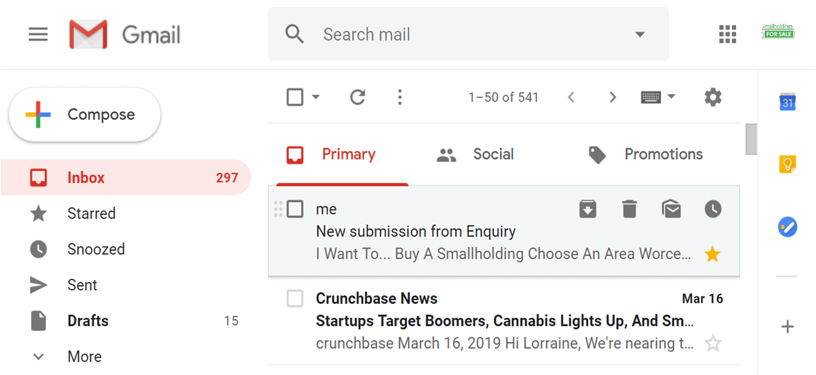
Task: Select the Crunchbase News email checkbox
Action: click(x=295, y=299)
